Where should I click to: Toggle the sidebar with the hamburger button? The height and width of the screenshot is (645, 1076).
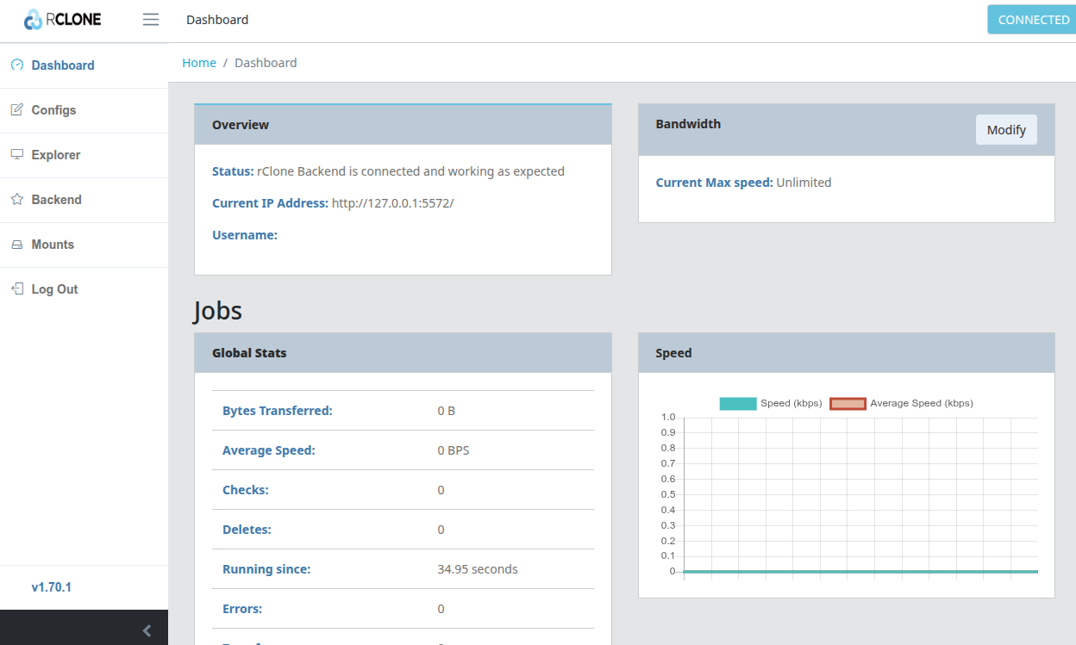[150, 19]
